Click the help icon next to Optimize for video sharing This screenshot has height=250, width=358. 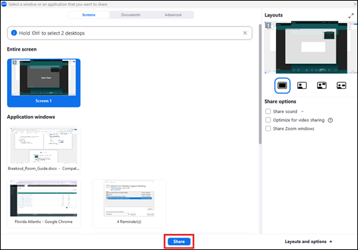tap(330, 120)
